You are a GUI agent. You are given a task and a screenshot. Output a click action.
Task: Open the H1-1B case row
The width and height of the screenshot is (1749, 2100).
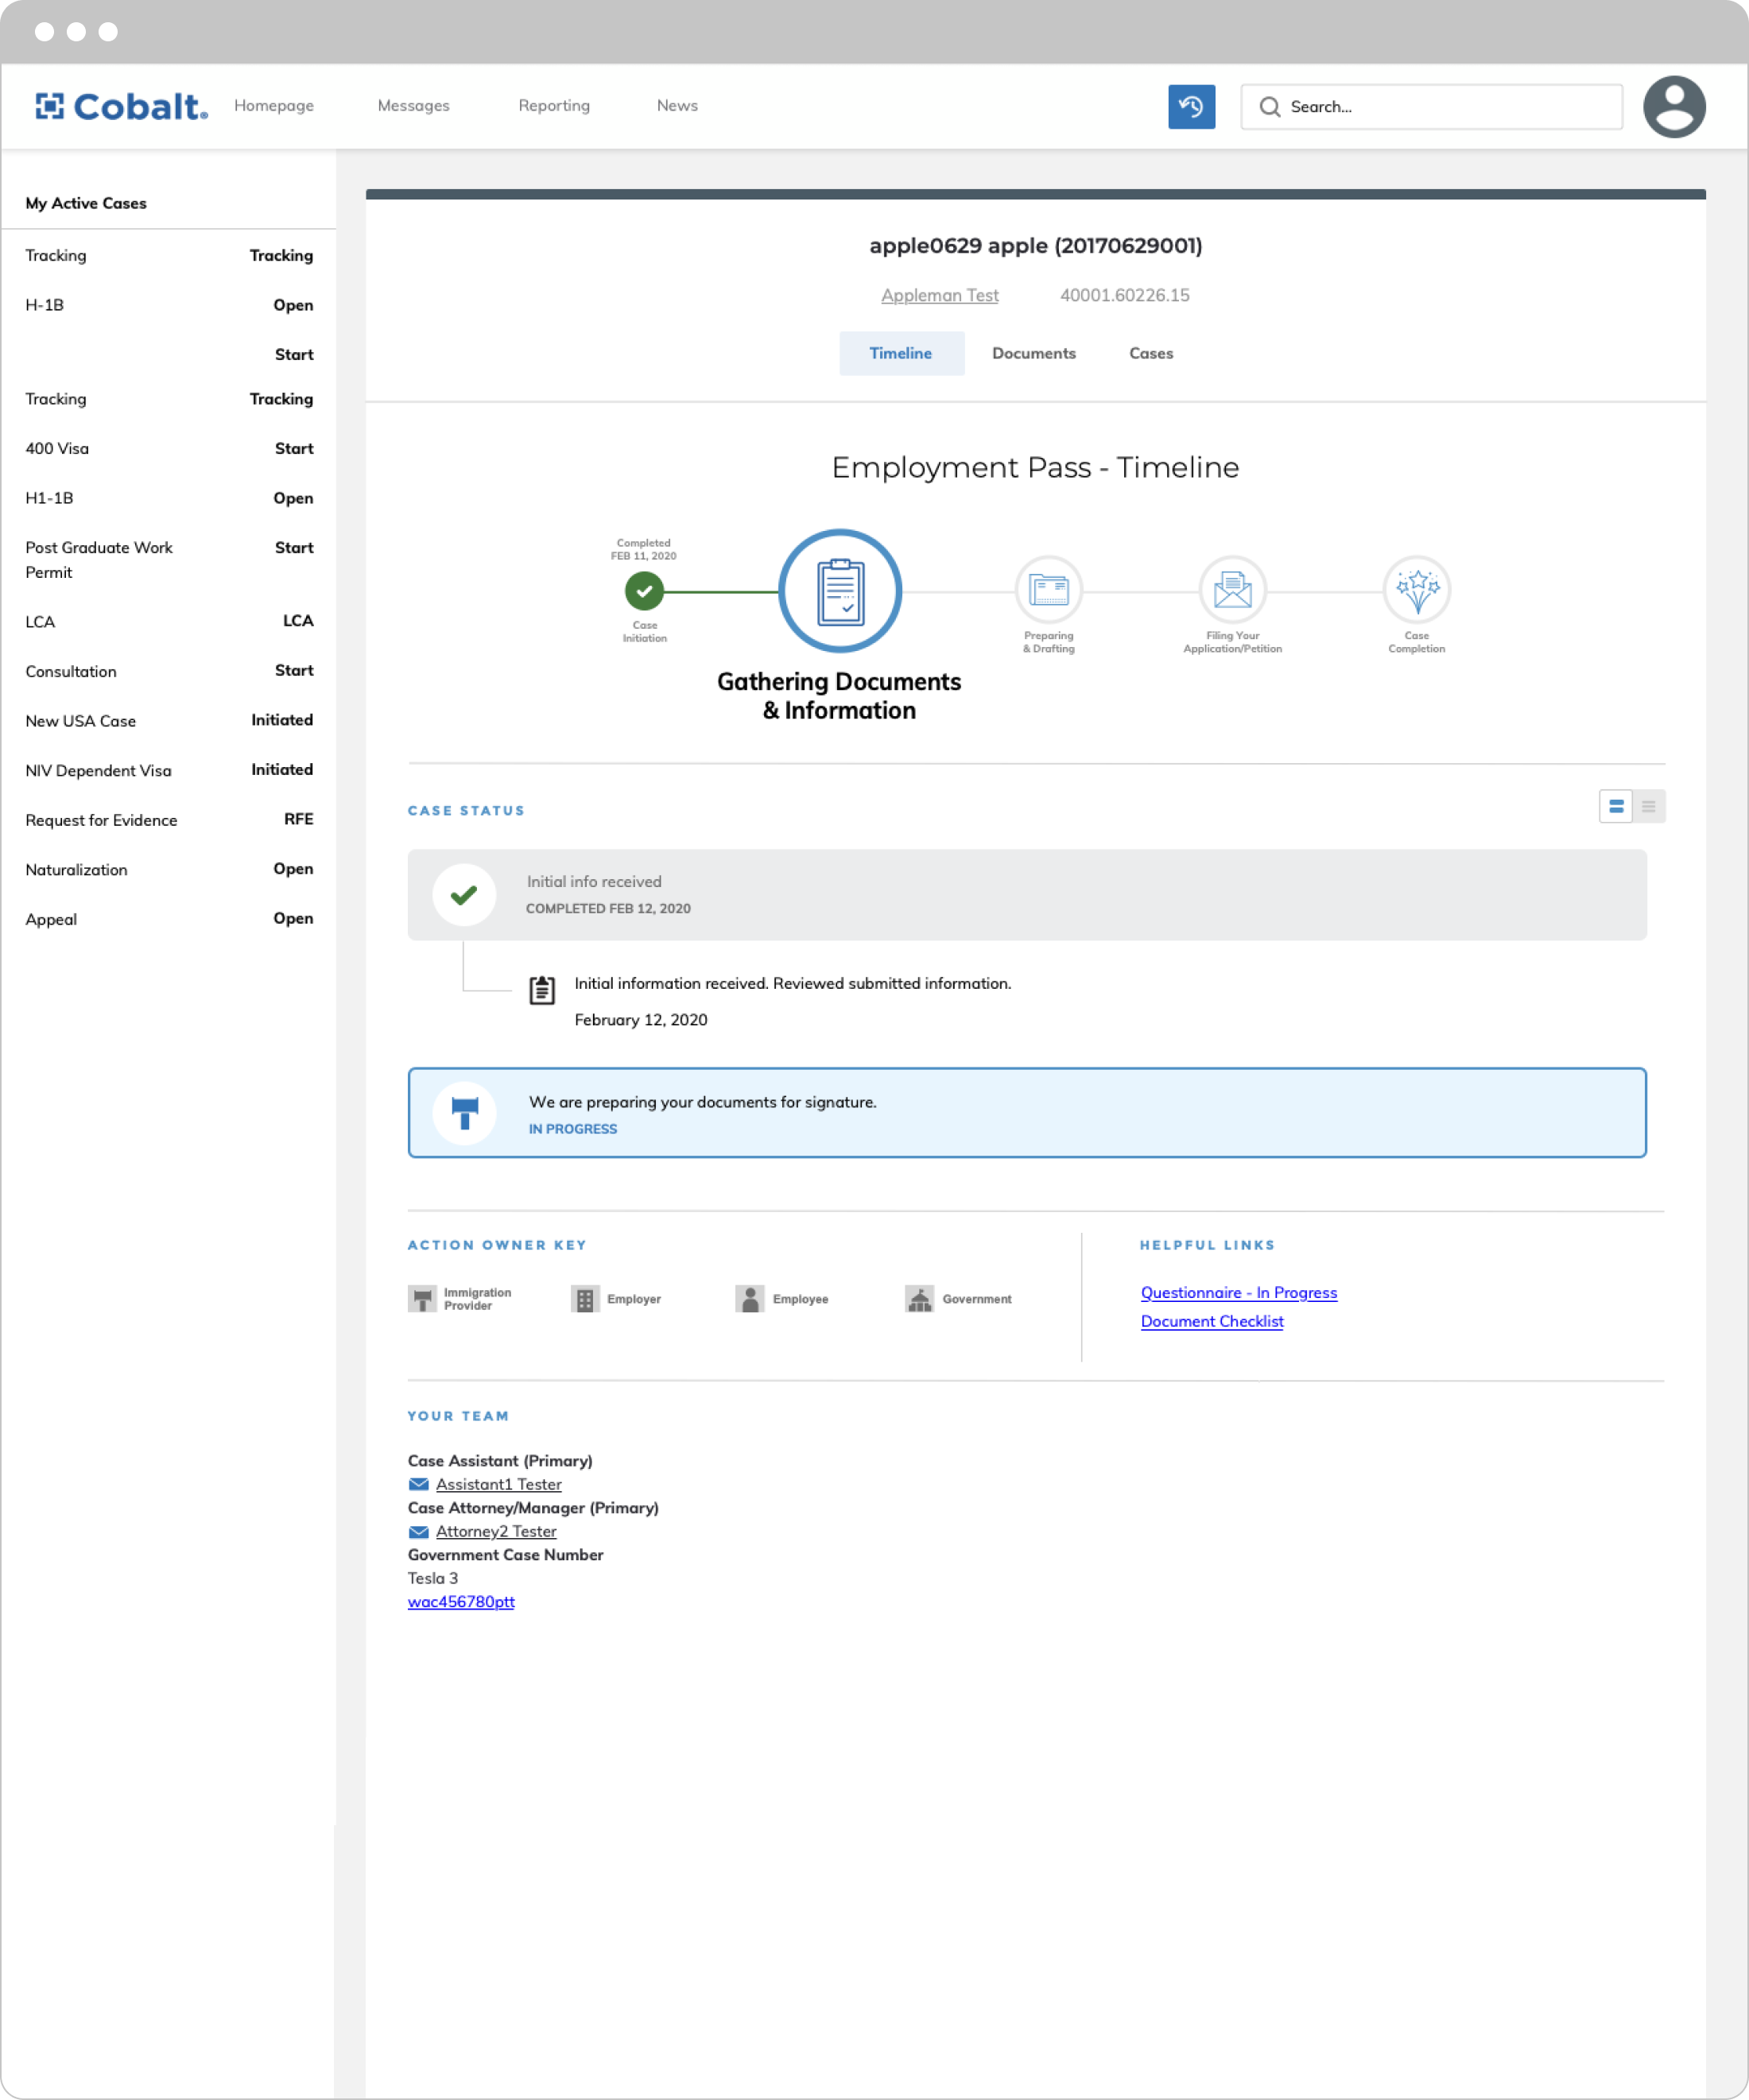coord(169,498)
